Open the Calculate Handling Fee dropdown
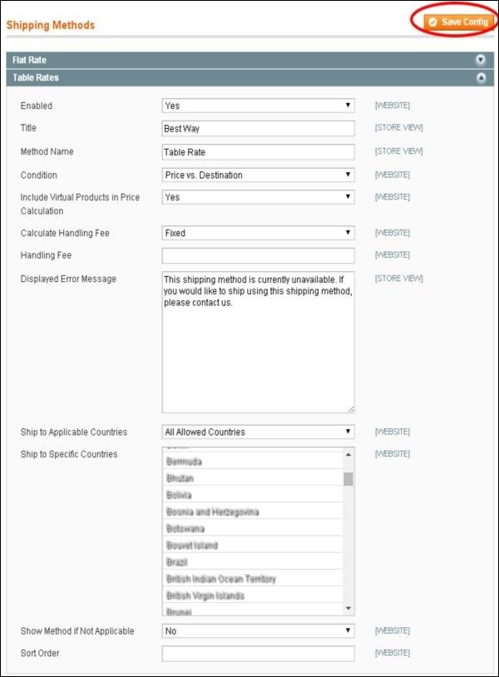499x677 pixels. (258, 231)
